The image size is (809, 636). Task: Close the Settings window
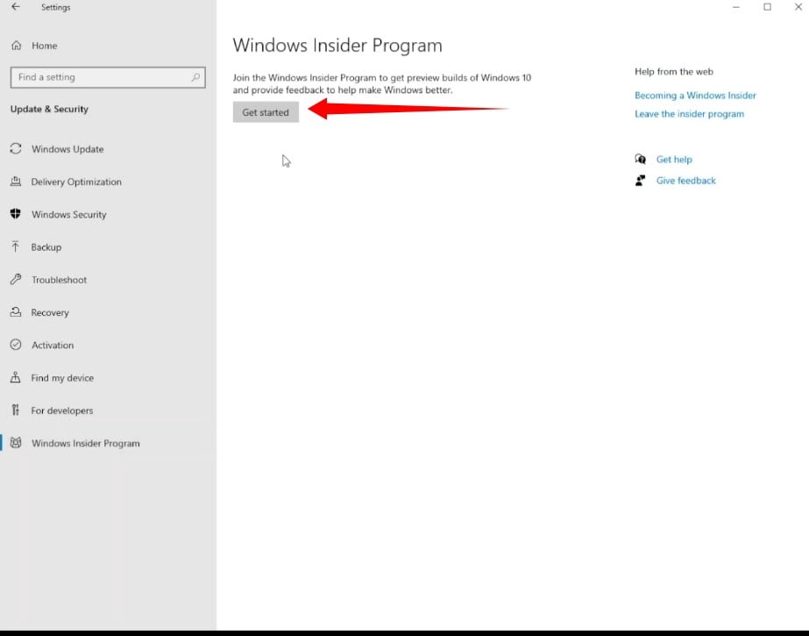pyautogui.click(x=798, y=7)
